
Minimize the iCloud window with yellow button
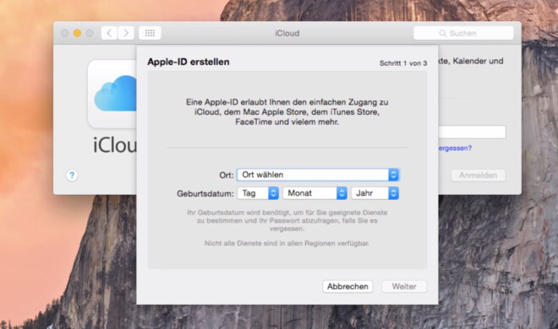coord(77,33)
